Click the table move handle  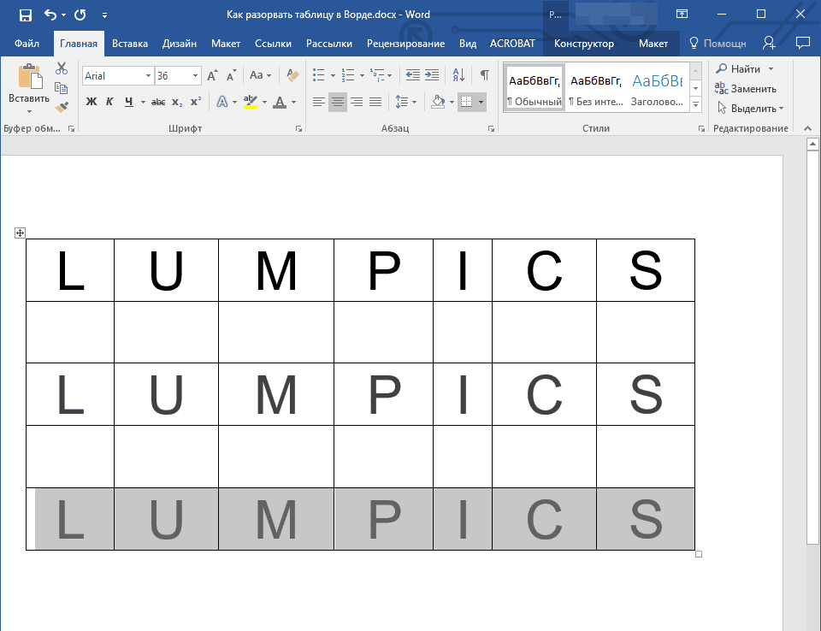pyautogui.click(x=21, y=233)
